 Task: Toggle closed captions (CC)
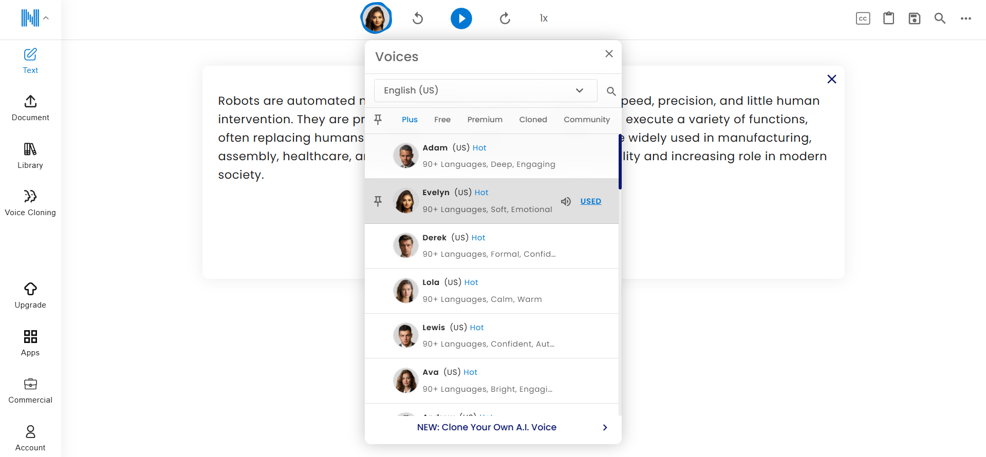click(863, 18)
